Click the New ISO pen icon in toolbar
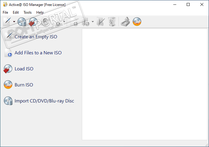 click(x=7, y=22)
